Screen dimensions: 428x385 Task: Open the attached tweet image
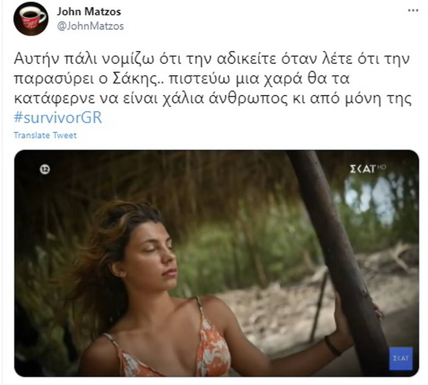(217, 263)
